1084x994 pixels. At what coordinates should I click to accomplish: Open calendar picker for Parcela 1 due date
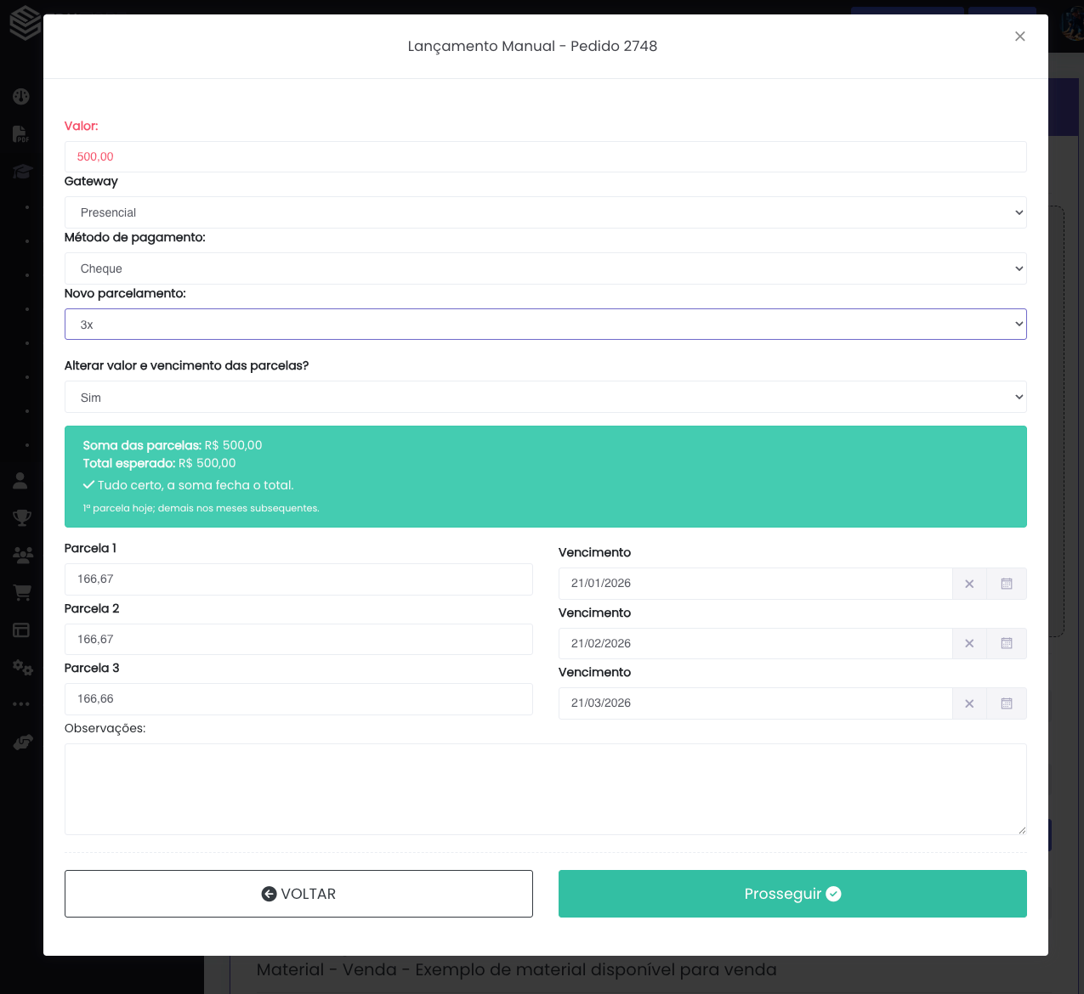pos(1007,584)
